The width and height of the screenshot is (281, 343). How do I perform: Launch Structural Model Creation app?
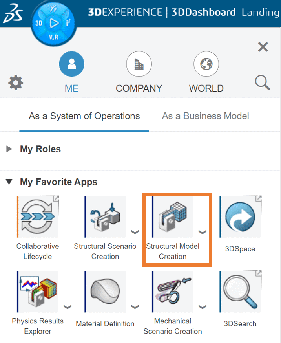pos(173,216)
